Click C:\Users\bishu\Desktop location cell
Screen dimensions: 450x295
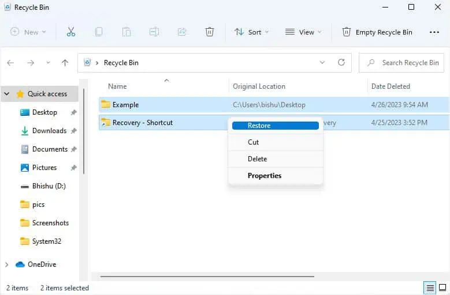(269, 105)
